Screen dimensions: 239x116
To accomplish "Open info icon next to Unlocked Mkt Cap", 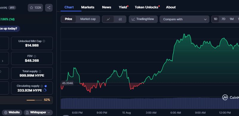I will pos(44,41).
